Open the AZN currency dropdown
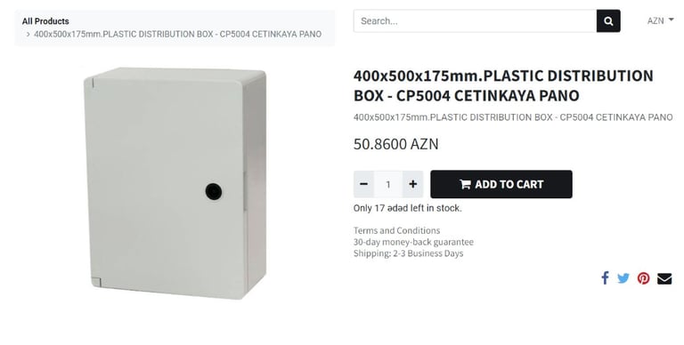This screenshot has width=684, height=345. click(660, 20)
